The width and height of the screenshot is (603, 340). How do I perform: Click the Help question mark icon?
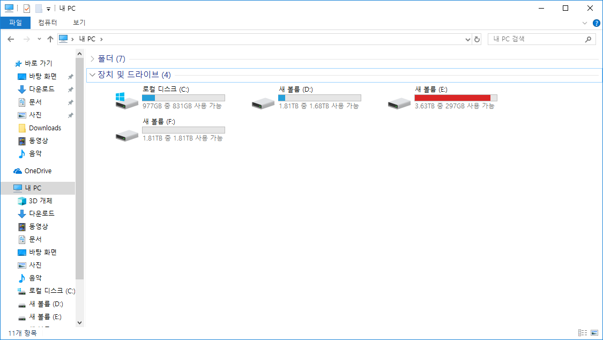[596, 23]
